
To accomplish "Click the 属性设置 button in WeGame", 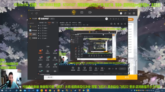I will click(49, 77).
